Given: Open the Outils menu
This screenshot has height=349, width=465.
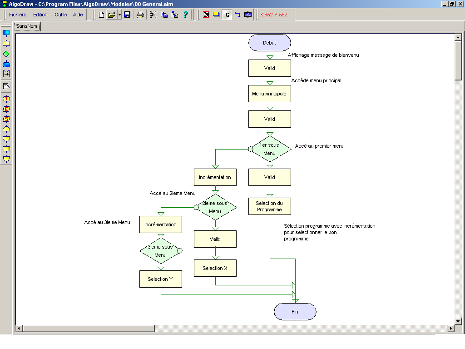Looking at the screenshot, I should 60,15.
